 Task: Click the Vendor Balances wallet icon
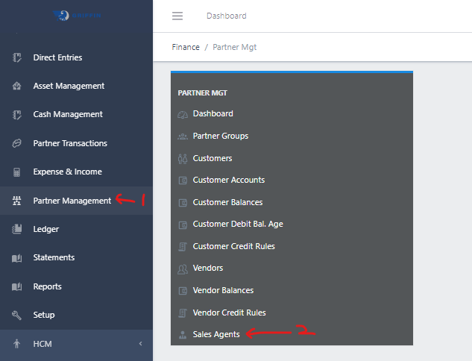pyautogui.click(x=183, y=291)
